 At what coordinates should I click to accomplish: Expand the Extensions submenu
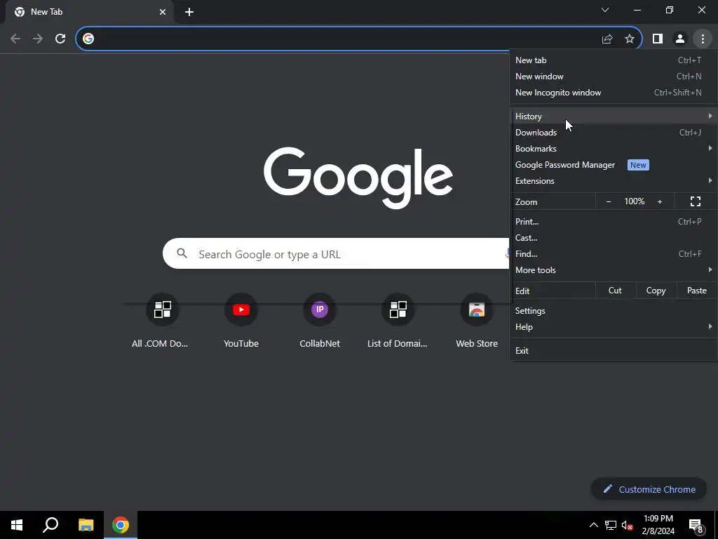pos(614,181)
